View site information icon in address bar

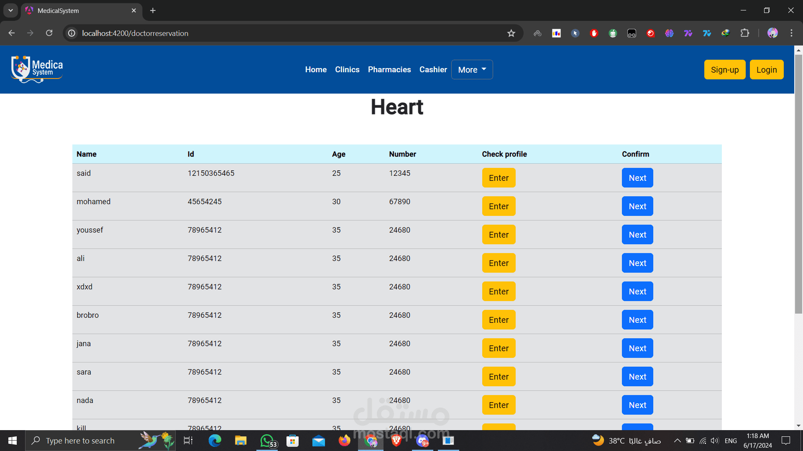coord(72,33)
